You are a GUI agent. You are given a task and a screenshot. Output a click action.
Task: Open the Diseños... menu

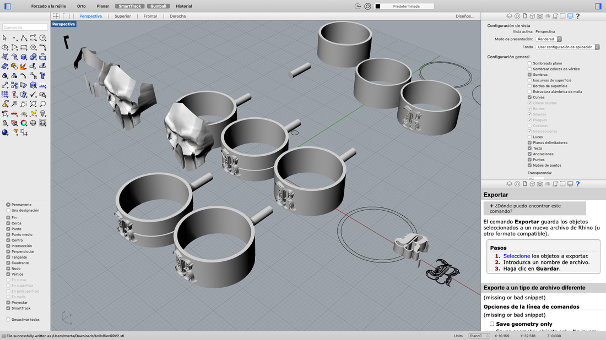pos(465,16)
